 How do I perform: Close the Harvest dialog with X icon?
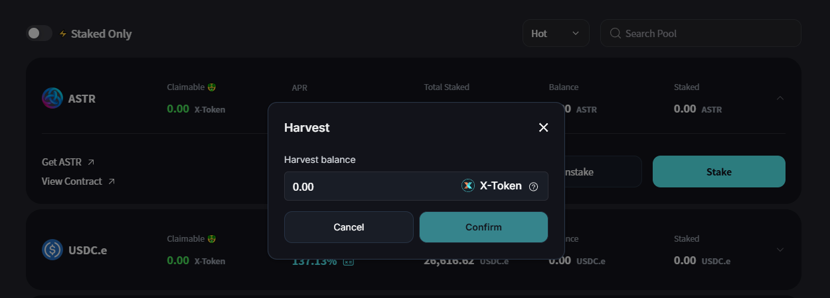coord(543,128)
